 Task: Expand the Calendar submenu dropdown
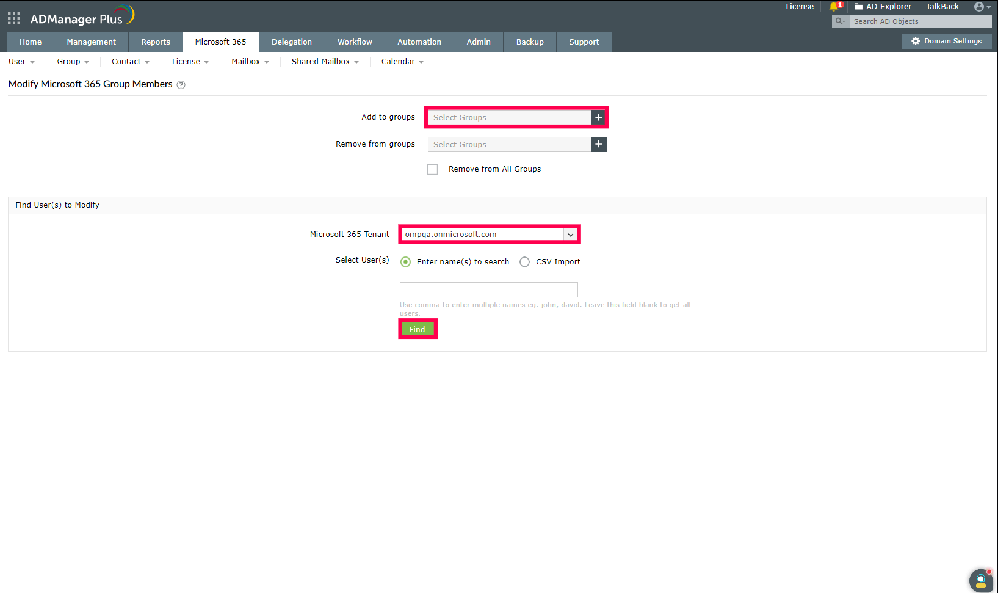402,62
